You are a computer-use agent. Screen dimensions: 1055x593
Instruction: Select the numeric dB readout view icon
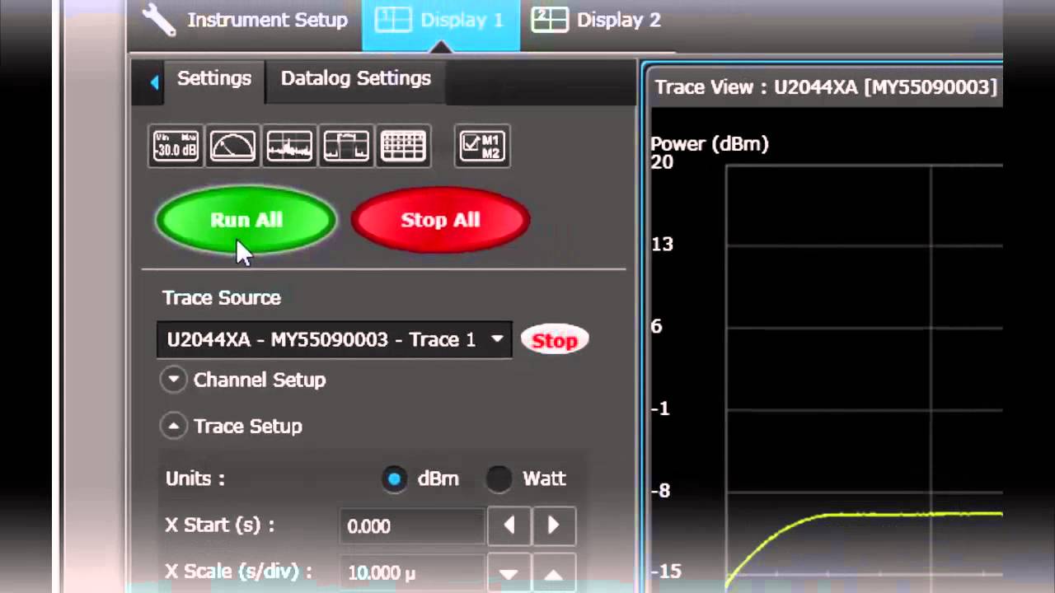click(x=176, y=147)
